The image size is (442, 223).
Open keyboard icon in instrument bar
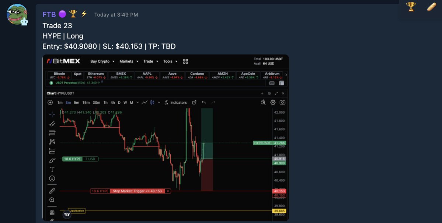pos(272,83)
